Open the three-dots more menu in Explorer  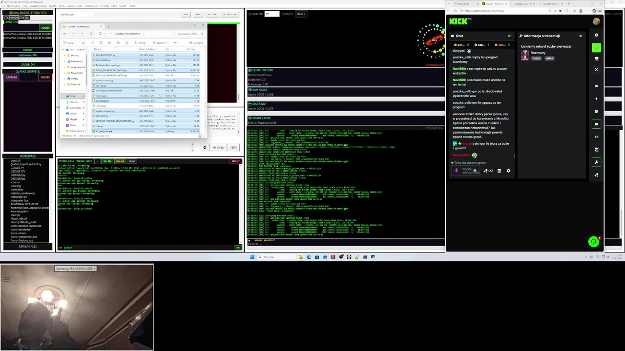(x=175, y=43)
